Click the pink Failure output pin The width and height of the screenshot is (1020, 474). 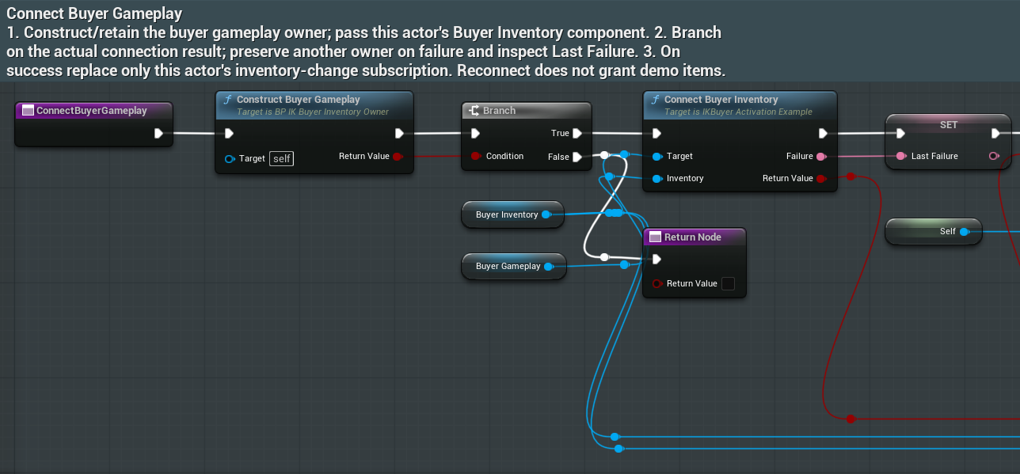821,156
